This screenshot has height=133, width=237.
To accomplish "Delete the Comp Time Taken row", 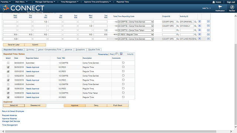I will [x=208, y=30].
